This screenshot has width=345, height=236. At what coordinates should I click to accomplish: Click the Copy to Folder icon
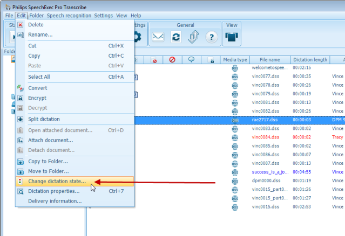click(x=20, y=162)
